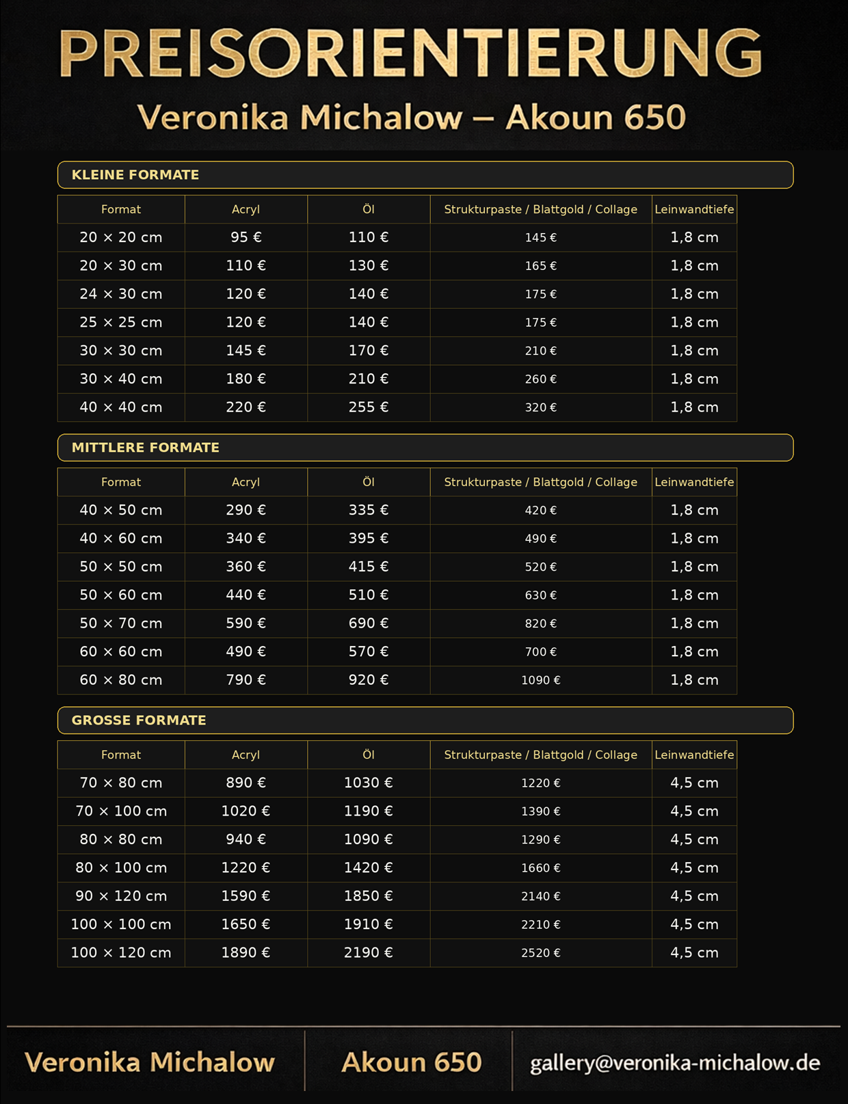Screen dimensions: 848x1104
Task: Click the PREISORIENTIERUNG title
Action: (410, 54)
